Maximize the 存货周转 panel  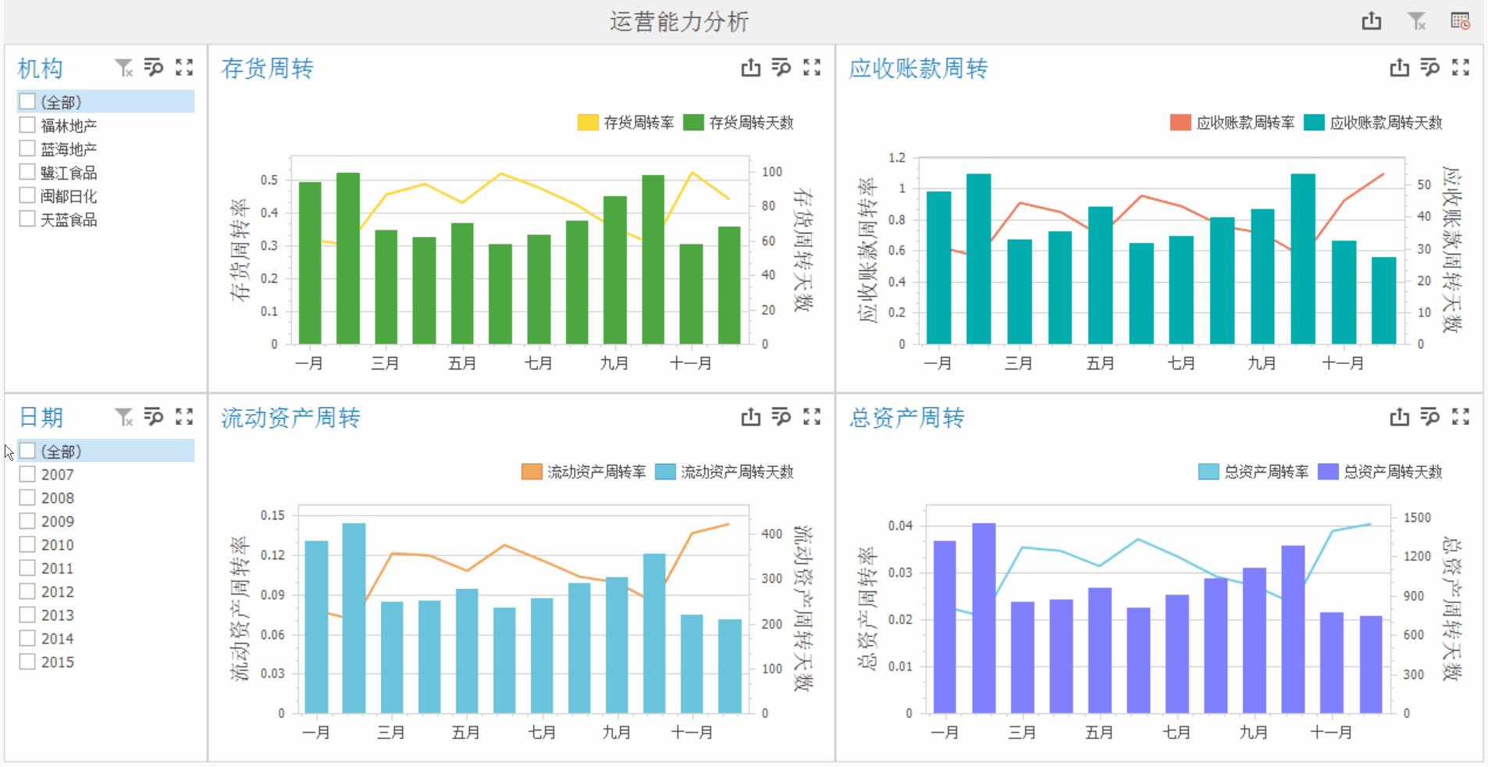[x=812, y=68]
